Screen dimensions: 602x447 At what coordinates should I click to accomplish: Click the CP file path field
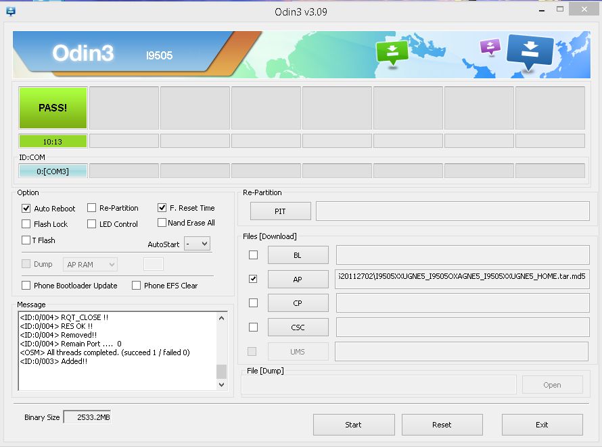point(463,303)
